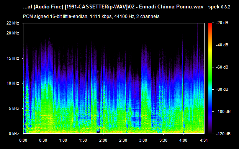Click the 10 kHz frequency label
Screen dimensions: 239x149
tap(13, 83)
